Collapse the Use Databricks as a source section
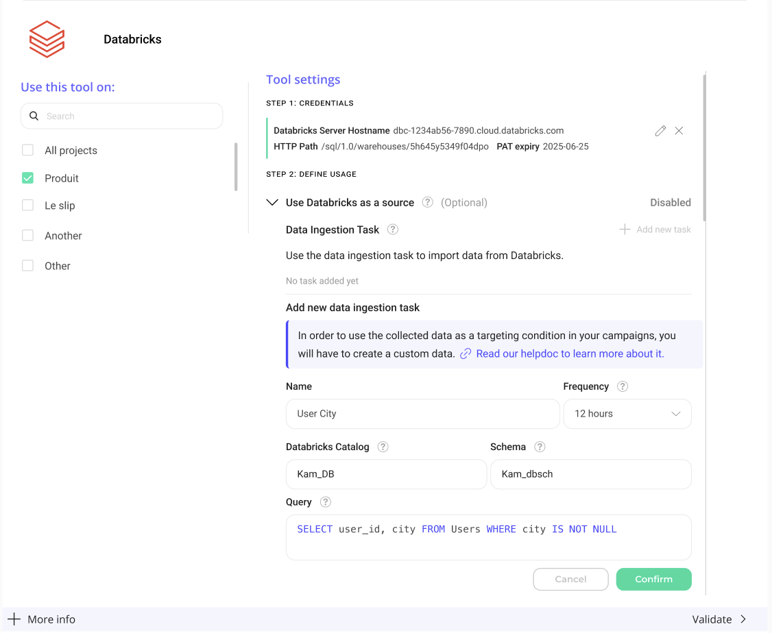The height and width of the screenshot is (633, 772). (x=273, y=203)
